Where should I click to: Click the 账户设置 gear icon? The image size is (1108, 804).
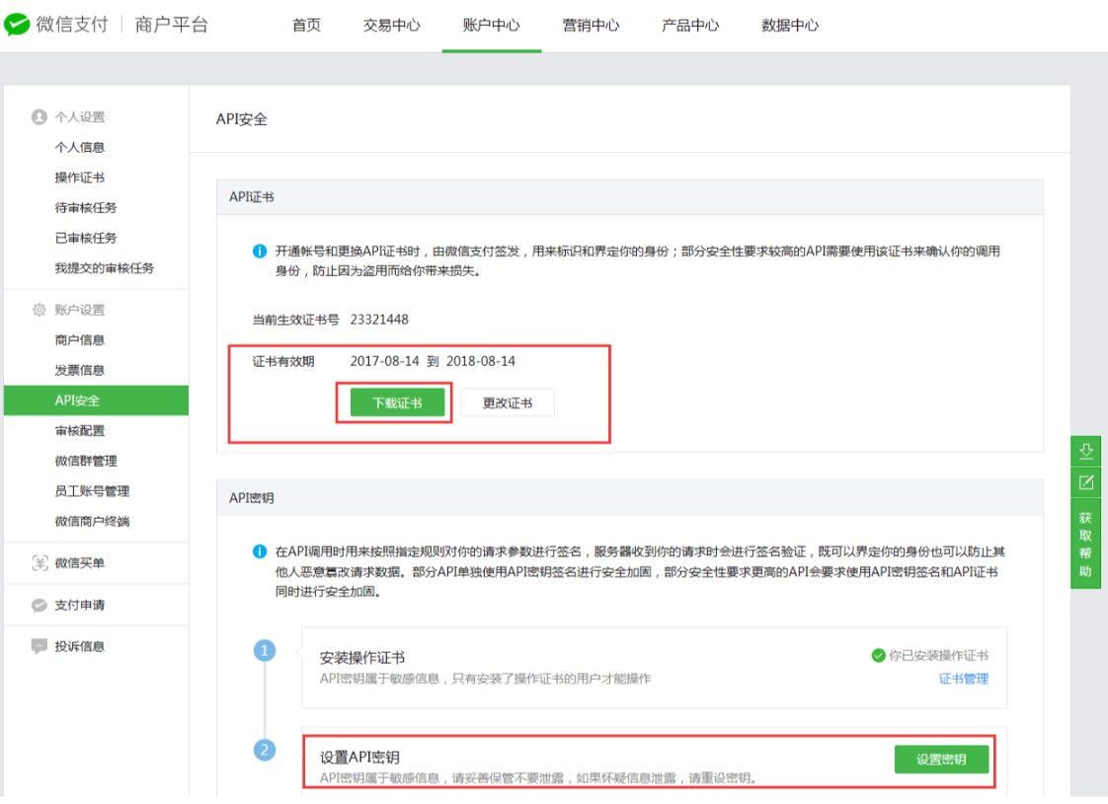pos(39,310)
